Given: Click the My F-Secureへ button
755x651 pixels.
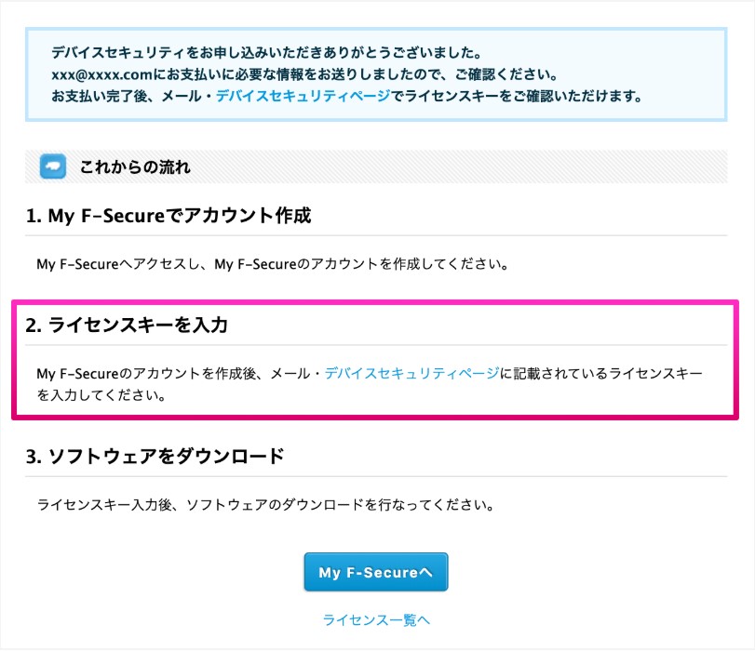Looking at the screenshot, I should 375,572.
